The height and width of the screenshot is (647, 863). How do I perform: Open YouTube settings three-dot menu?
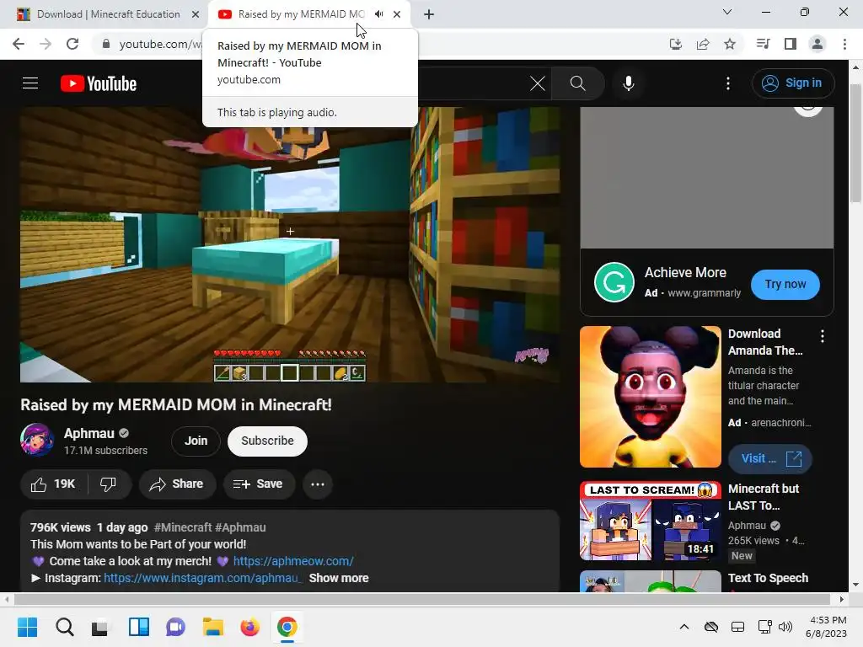click(727, 83)
